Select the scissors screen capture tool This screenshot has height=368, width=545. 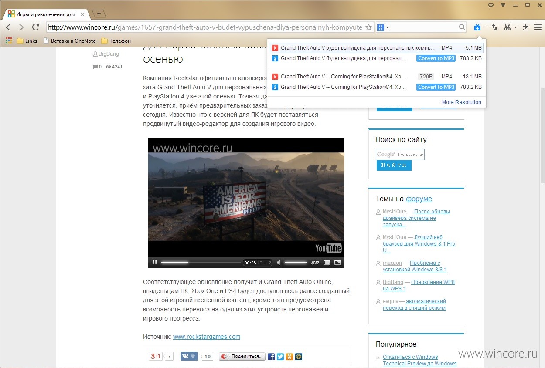(x=507, y=27)
